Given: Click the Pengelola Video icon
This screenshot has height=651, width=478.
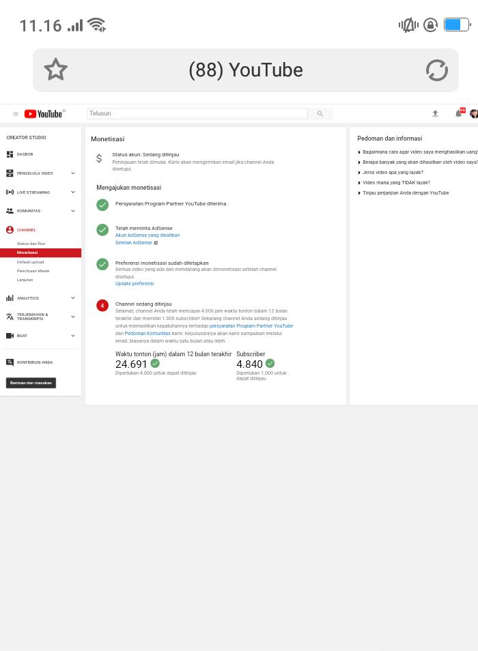Looking at the screenshot, I should [10, 173].
